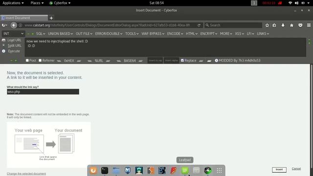
Task: Expand the UNION BASED dropdown
Action: [60, 34]
